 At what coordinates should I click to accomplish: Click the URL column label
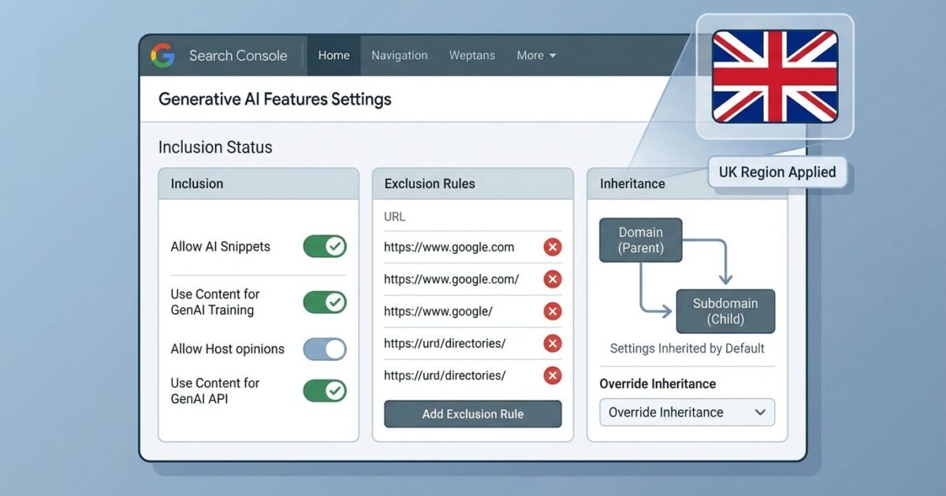click(395, 217)
